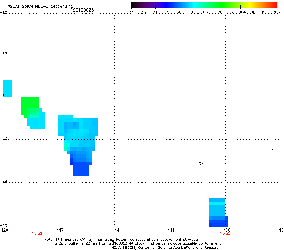Click the -108 longitude axis label
284x250 pixels.
pos(225,230)
